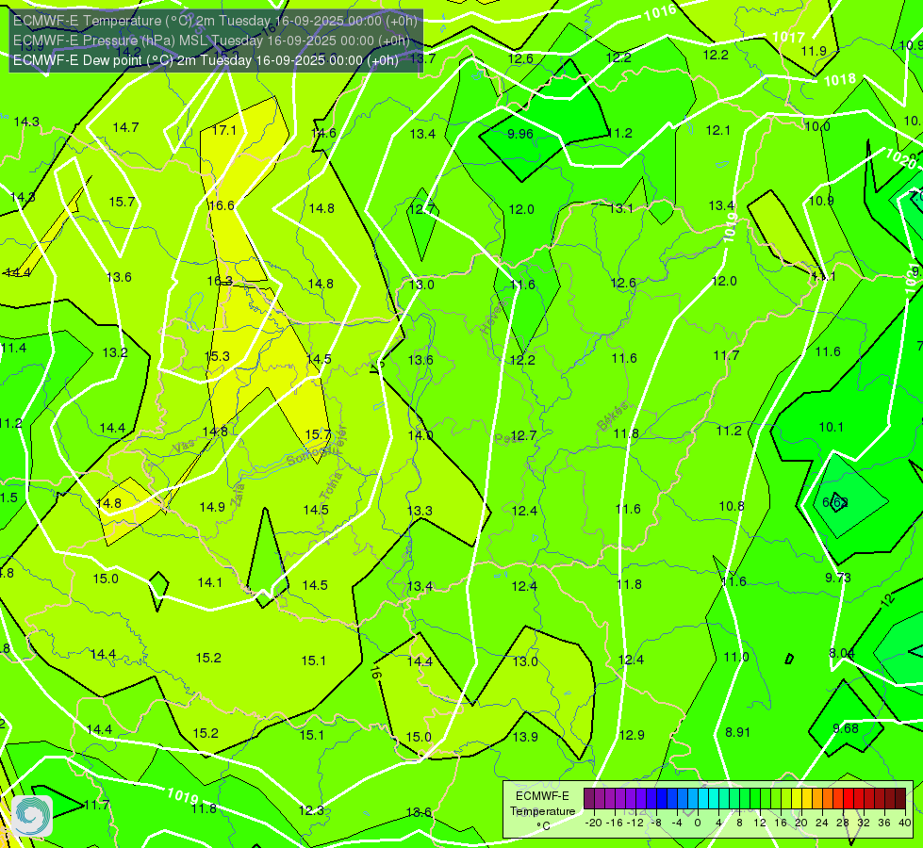The image size is (923, 848).
Task: Click the 9.96 temperature value
Action: click(x=520, y=134)
